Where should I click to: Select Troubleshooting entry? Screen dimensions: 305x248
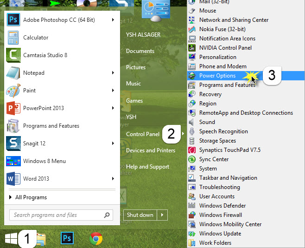click(220, 187)
